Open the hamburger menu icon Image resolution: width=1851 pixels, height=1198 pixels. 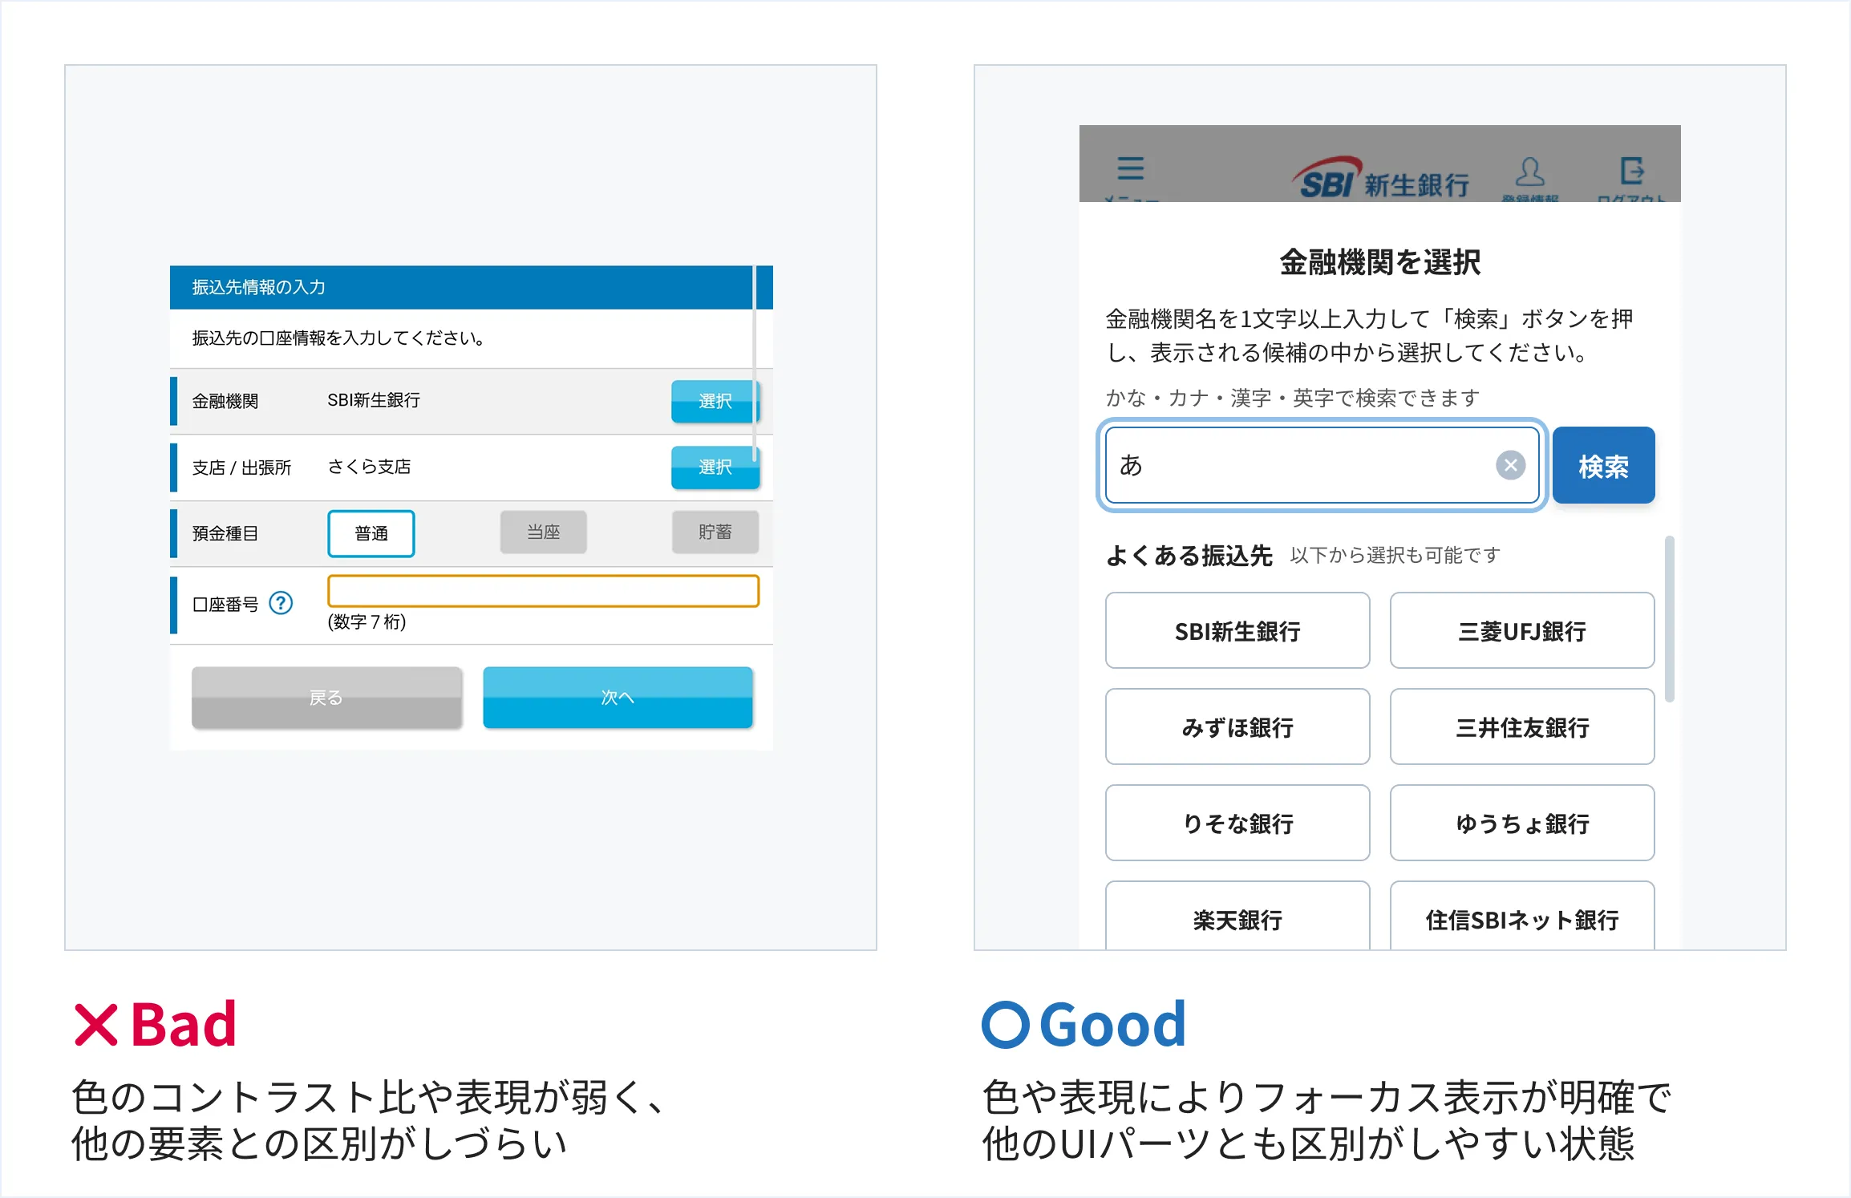1130,169
